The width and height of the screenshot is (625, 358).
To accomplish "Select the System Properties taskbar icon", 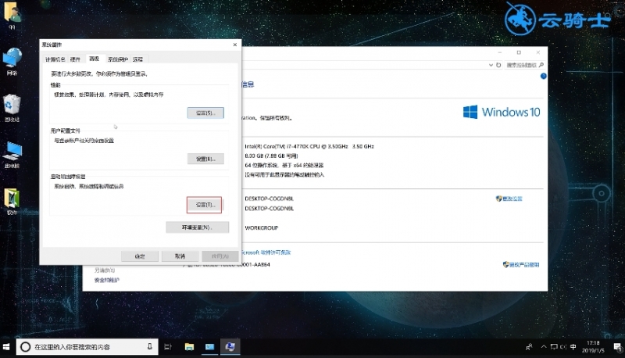I will 230,347.
